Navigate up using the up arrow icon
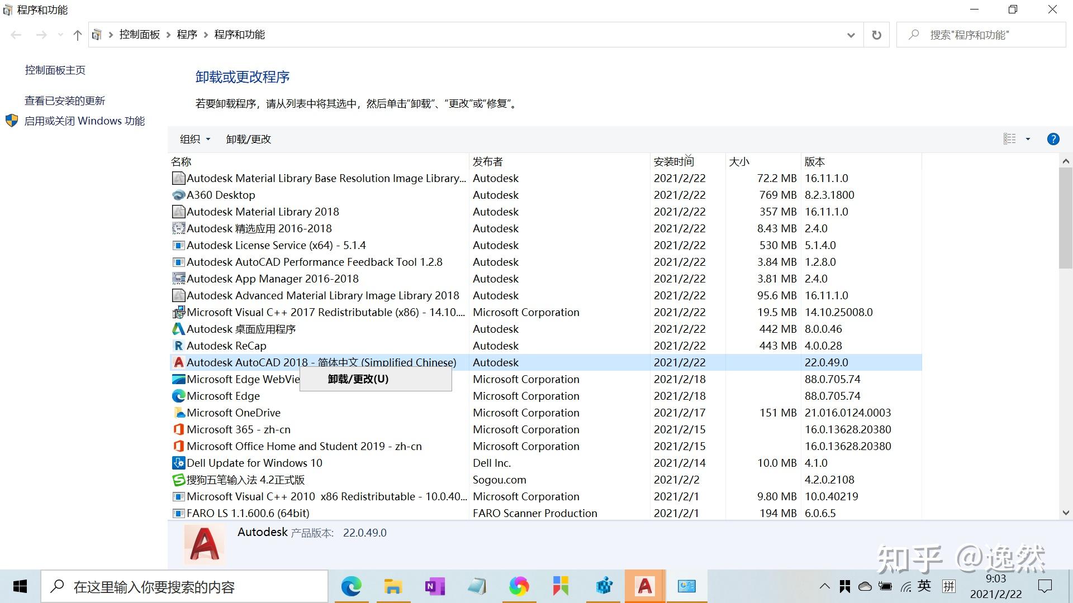 (77, 35)
